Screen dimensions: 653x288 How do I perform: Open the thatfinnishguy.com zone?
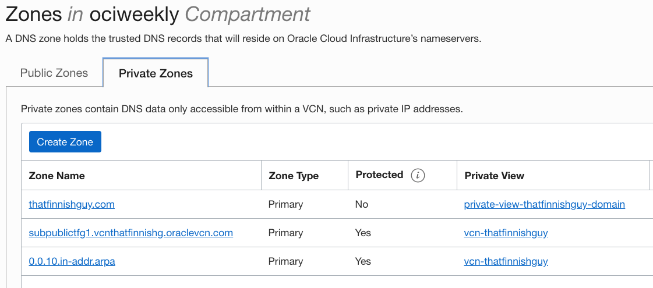coord(72,204)
